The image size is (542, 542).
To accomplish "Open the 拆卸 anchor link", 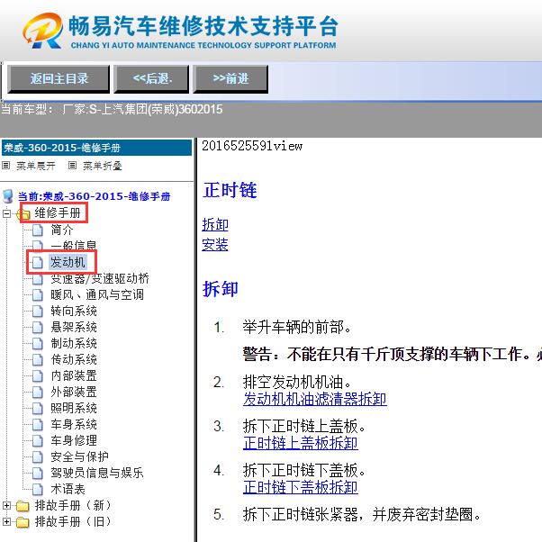I will pyautogui.click(x=215, y=225).
